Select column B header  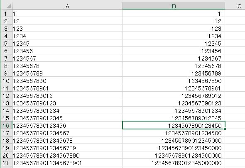[x=174, y=6]
